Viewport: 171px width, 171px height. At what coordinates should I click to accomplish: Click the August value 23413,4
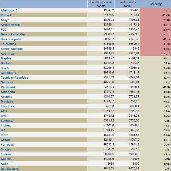[x=109, y=87]
